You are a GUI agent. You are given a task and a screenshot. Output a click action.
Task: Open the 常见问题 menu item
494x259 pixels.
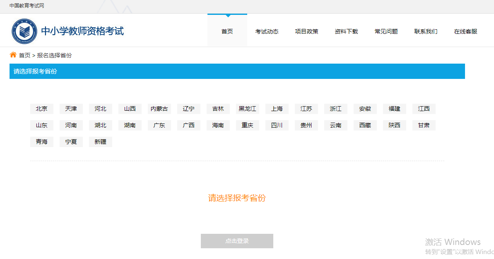point(386,31)
